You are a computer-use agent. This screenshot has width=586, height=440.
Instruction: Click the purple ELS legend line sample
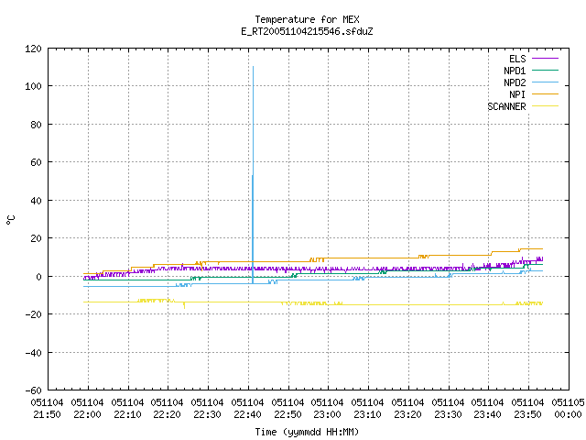click(546, 59)
